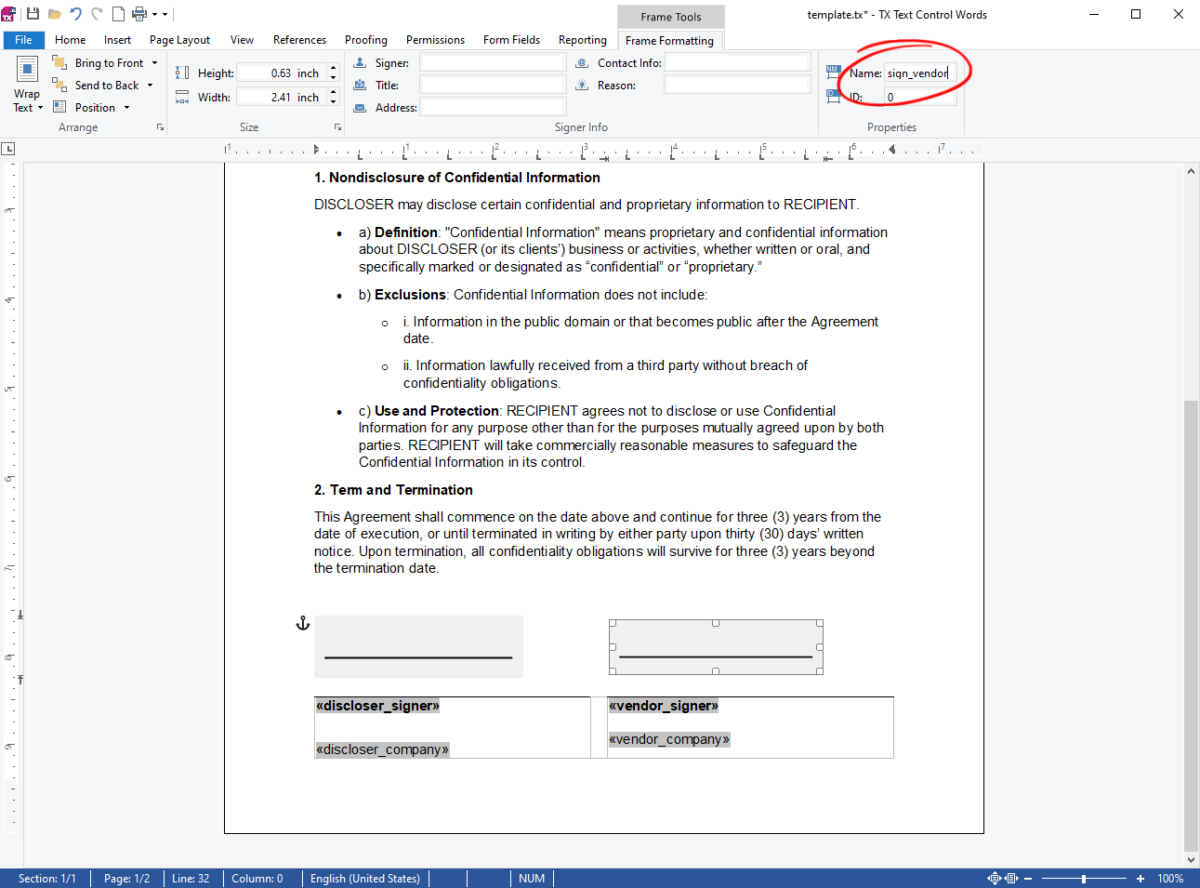The height and width of the screenshot is (888, 1200).
Task: Click the frame anchor icon
Action: tap(302, 623)
